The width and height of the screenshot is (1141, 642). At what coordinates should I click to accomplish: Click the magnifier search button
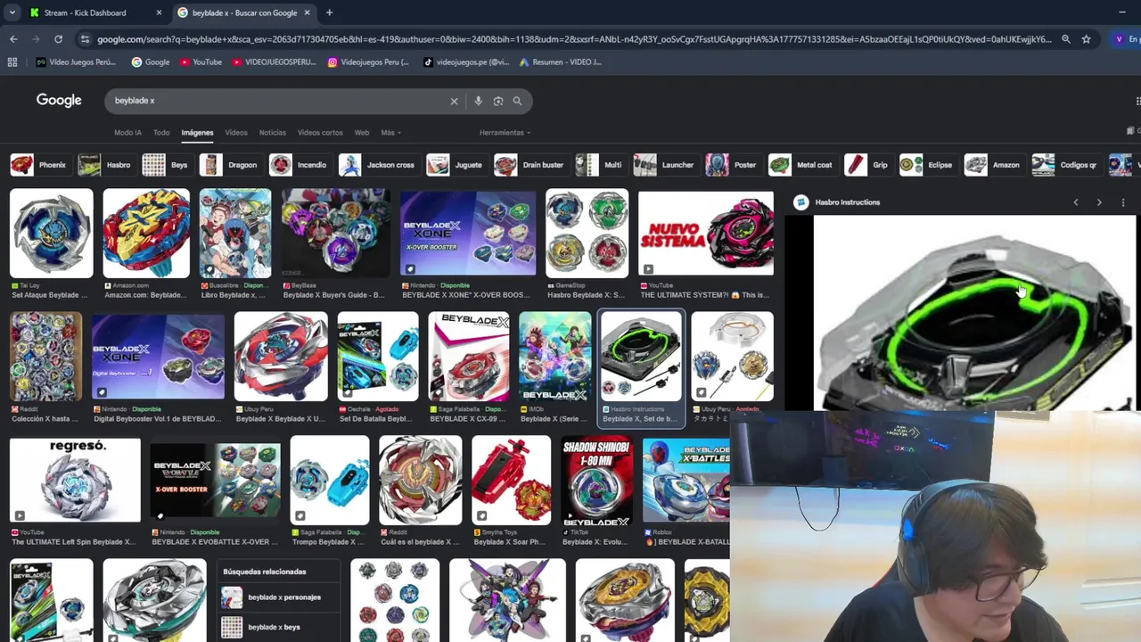tap(517, 101)
